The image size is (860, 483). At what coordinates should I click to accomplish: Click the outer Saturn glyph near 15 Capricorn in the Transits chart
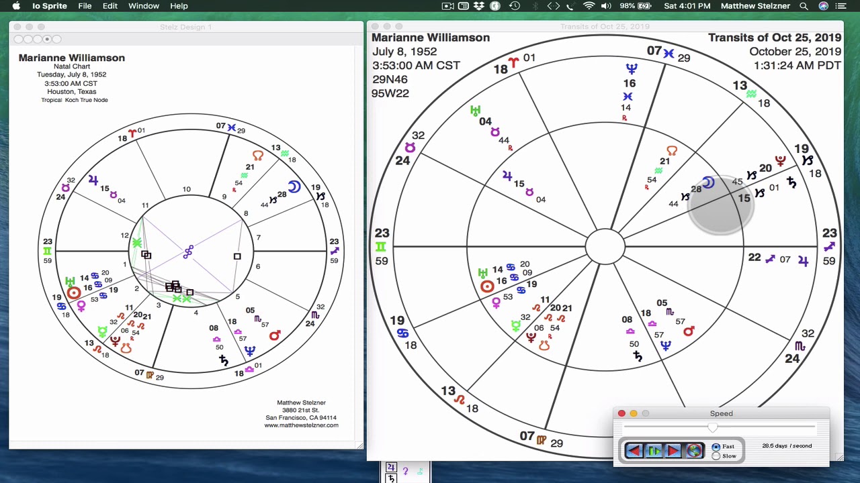(x=791, y=182)
